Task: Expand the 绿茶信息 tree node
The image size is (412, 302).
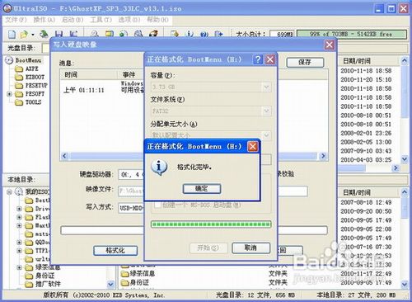Action: click(x=19, y=267)
